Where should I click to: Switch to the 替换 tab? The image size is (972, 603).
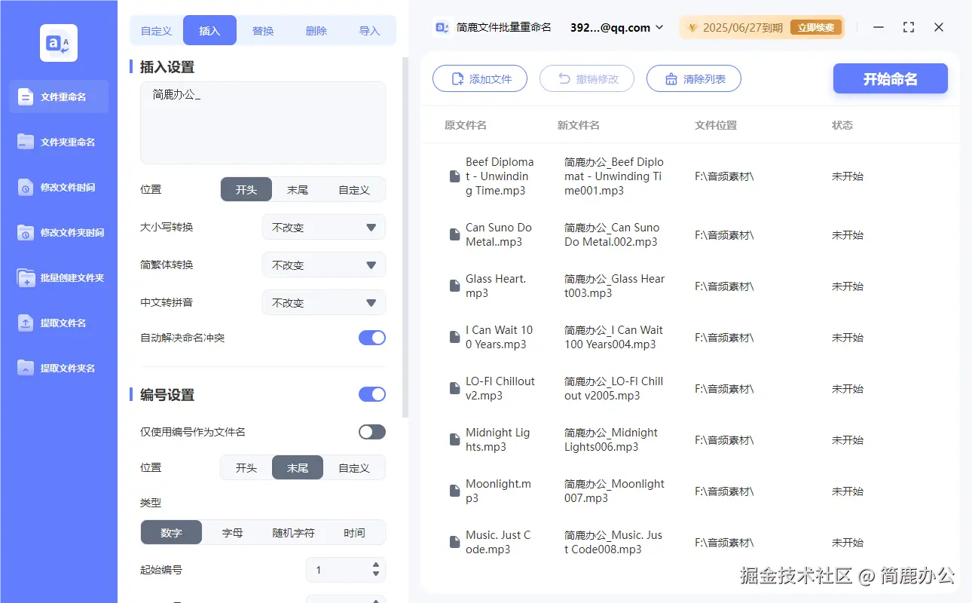tap(263, 30)
